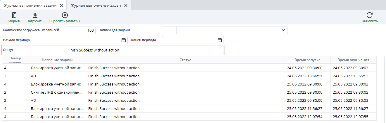Select the AD row started 24.05.2022 13:56:11
The height and width of the screenshot is (123, 386).
pos(57,76)
